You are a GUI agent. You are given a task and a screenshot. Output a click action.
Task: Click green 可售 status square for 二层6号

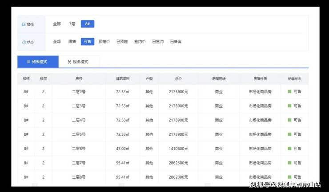[x=289, y=149]
